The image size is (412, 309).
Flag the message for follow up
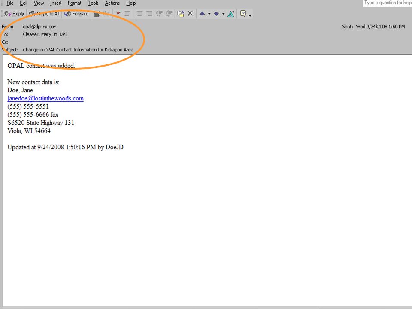click(118, 14)
